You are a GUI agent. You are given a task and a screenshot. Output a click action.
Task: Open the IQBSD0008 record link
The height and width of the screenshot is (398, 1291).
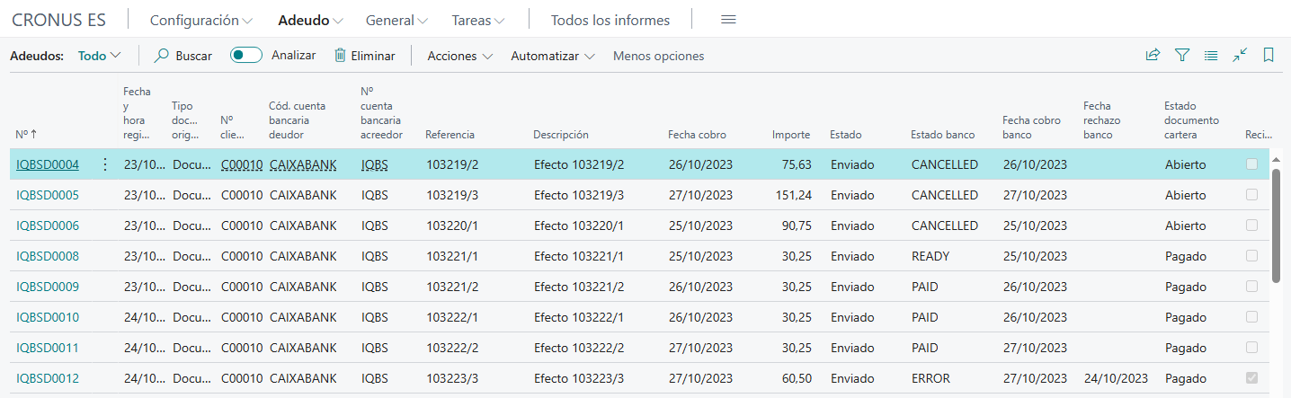[48, 256]
